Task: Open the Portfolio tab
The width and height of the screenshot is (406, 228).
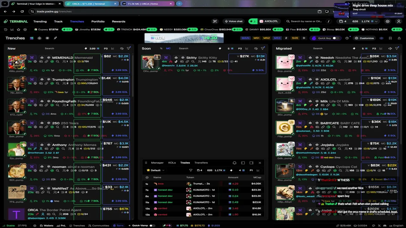Action: point(98,22)
